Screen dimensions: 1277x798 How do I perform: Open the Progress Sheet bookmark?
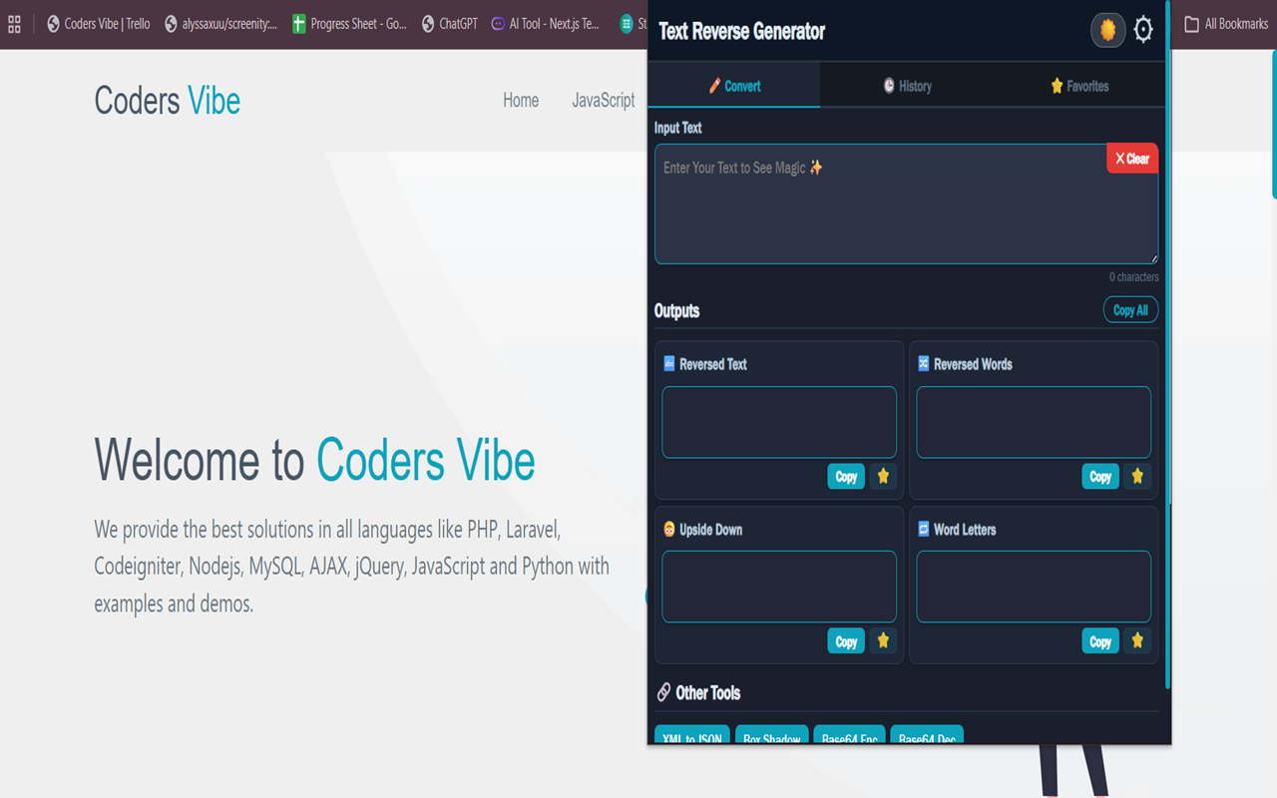coord(349,24)
